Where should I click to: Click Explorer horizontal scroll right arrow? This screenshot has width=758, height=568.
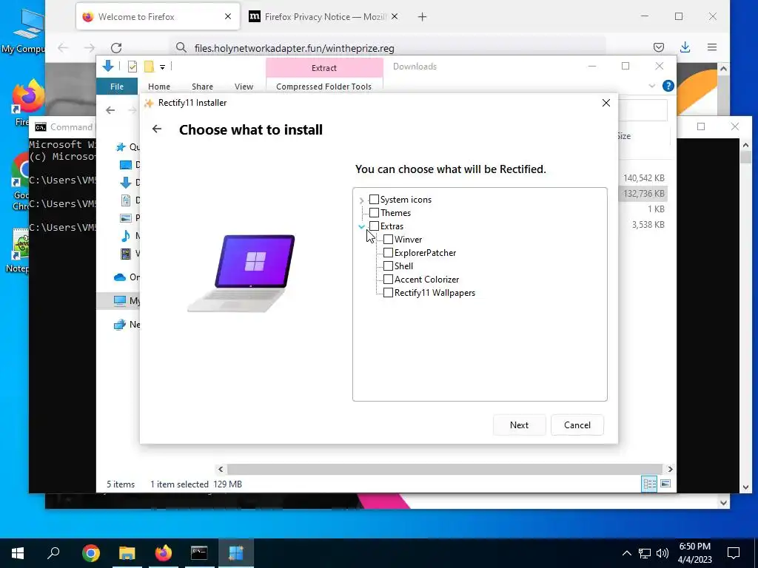coord(670,469)
